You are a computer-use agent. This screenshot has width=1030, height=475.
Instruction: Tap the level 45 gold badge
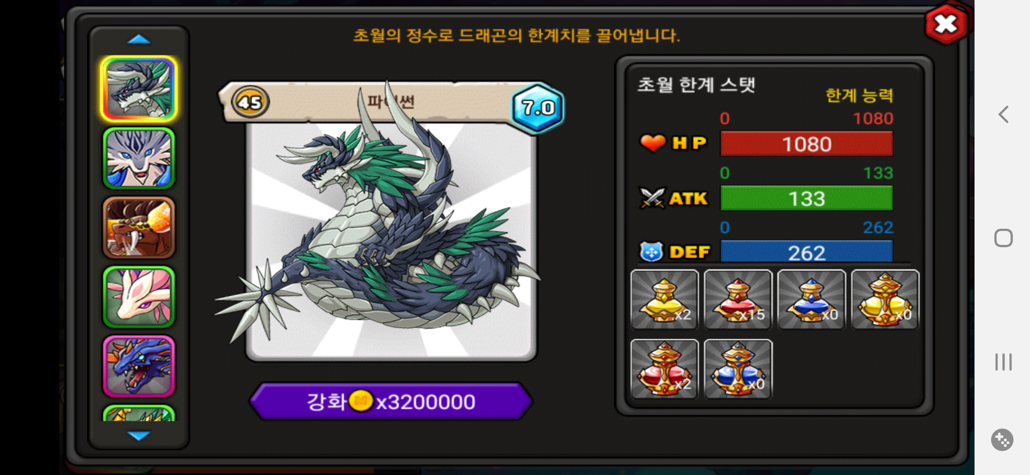coord(250,102)
